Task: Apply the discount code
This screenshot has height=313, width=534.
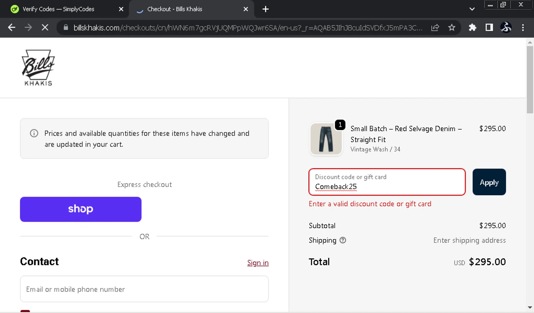Action: pyautogui.click(x=489, y=182)
